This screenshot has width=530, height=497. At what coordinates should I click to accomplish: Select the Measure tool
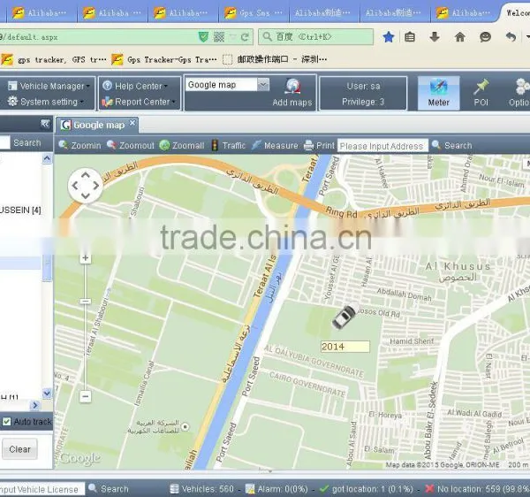[x=275, y=146]
